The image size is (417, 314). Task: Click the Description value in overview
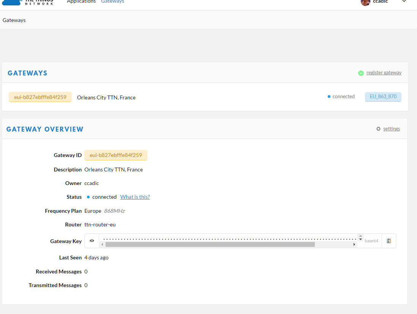tap(114, 170)
